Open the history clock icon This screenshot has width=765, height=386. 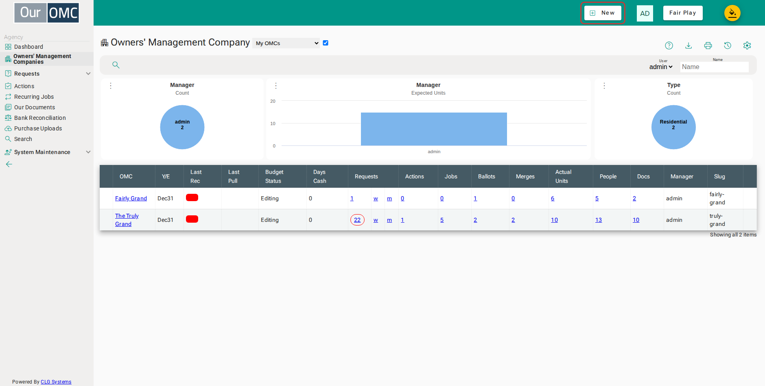tap(728, 46)
